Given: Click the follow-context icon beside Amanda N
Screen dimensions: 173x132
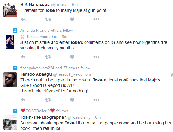Looking at the screenshot, I should pyautogui.click(x=15, y=31).
